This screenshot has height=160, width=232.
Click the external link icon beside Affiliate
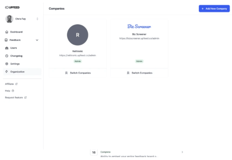pyautogui.click(x=16, y=84)
